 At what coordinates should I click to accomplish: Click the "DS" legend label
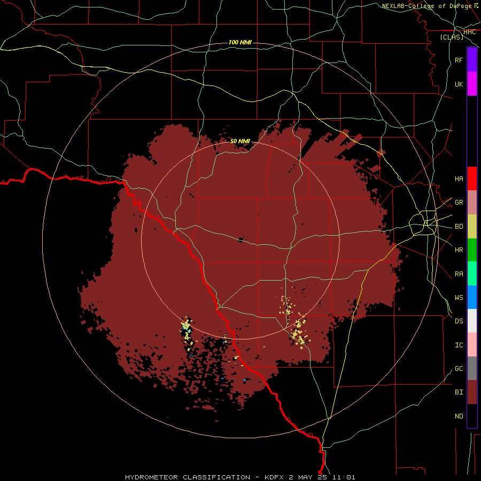459,321
